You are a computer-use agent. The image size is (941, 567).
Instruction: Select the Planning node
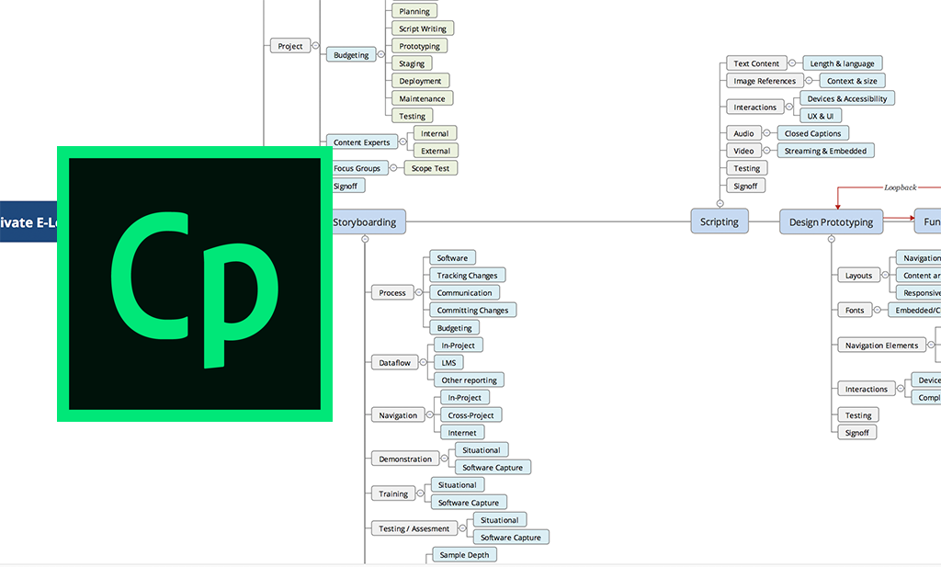pos(414,11)
